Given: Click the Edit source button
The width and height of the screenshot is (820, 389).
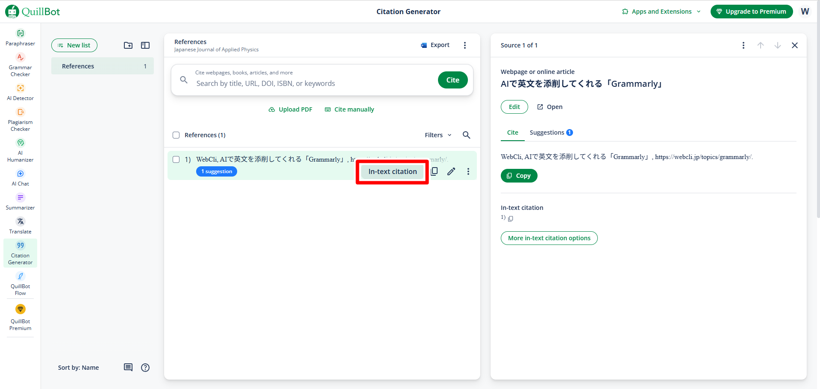Looking at the screenshot, I should 514,107.
